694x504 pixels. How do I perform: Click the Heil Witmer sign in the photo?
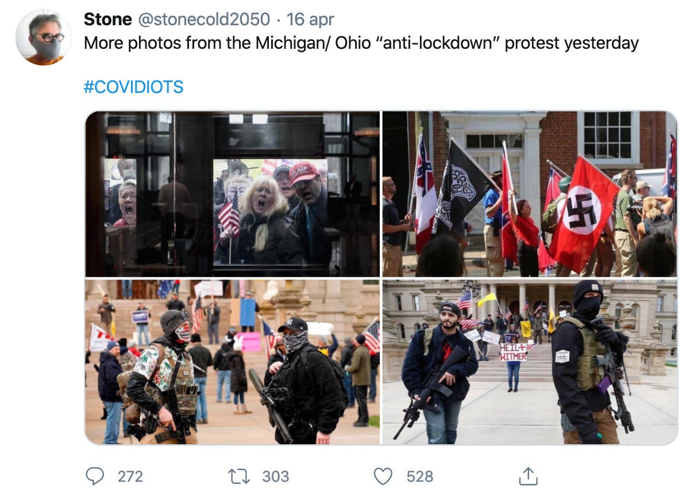click(x=513, y=352)
